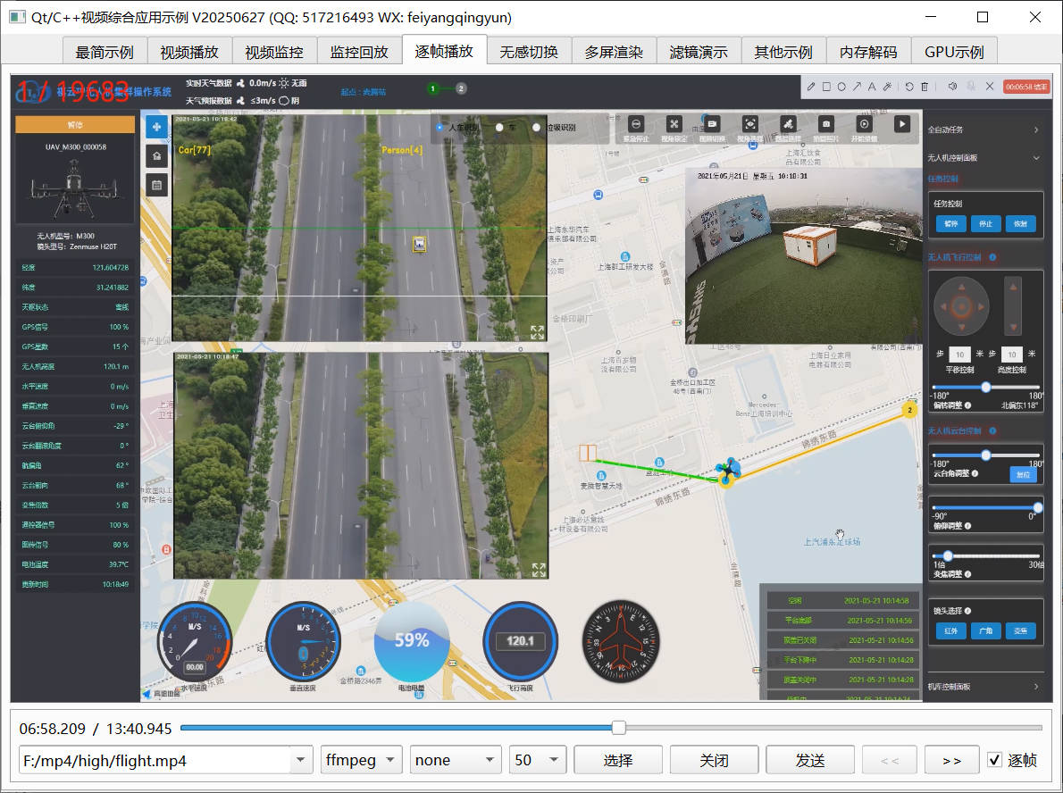Open the file path dropdown for flight.mp4

301,760
